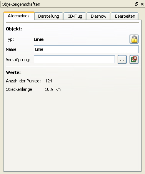Screen dimensions: 145x174
Task: Click the bold type value Linie
Action: coord(38,39)
